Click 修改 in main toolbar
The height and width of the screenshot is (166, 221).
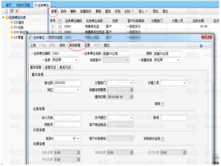pyautogui.click(x=64, y=11)
